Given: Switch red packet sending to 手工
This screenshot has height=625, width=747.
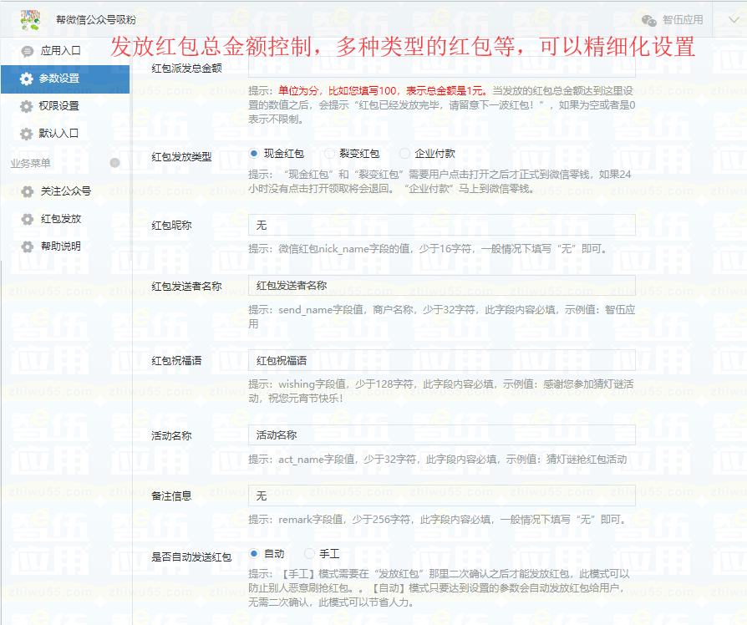Looking at the screenshot, I should (x=310, y=554).
